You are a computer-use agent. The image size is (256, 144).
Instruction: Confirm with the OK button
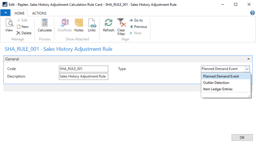click(242, 137)
